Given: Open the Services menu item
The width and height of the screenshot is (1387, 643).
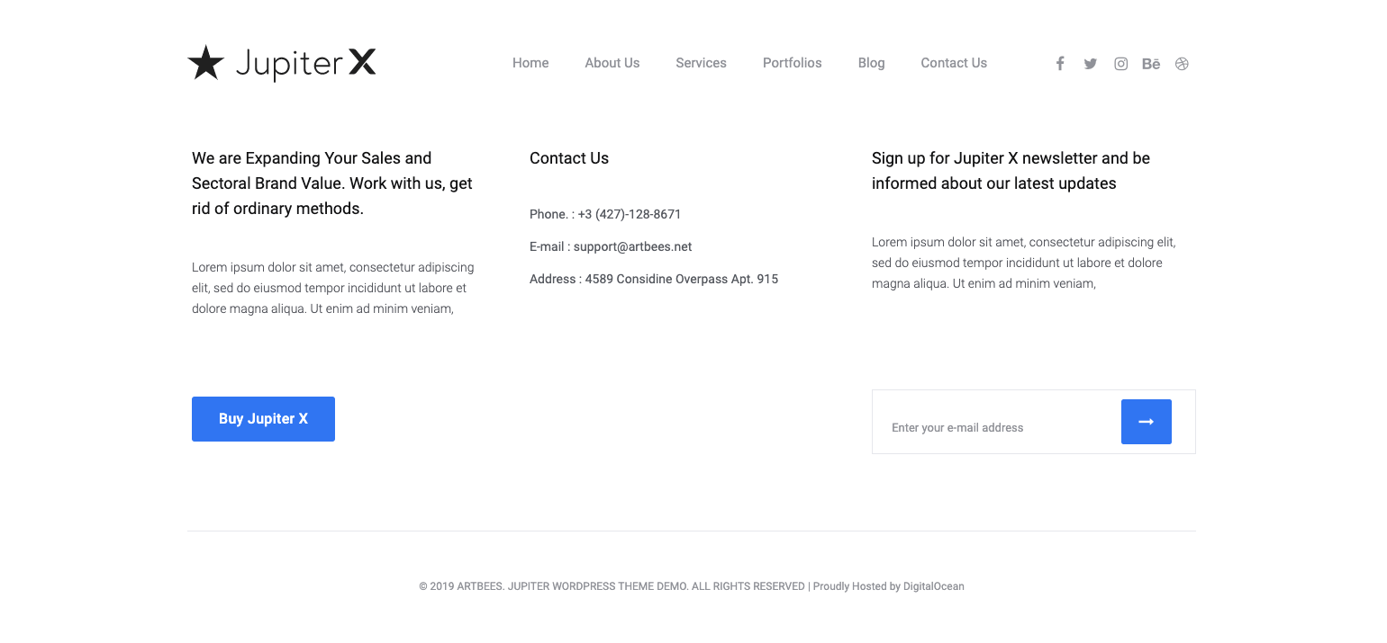Looking at the screenshot, I should point(701,63).
